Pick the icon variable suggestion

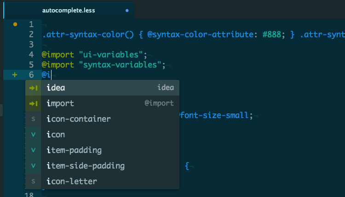click(x=102, y=135)
